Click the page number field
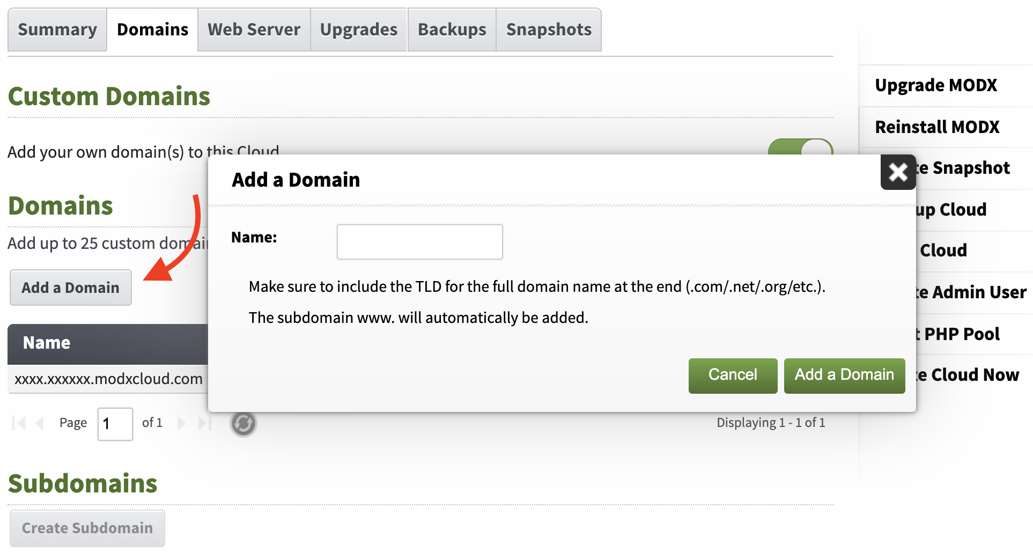Screen dimensions: 1033x560 pyautogui.click(x=115, y=424)
